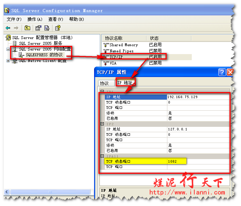
Task: Click the tree pane scroll left arrow
Action: click(7, 192)
